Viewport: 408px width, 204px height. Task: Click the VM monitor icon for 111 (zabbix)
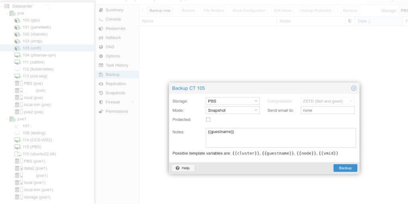pos(18,62)
